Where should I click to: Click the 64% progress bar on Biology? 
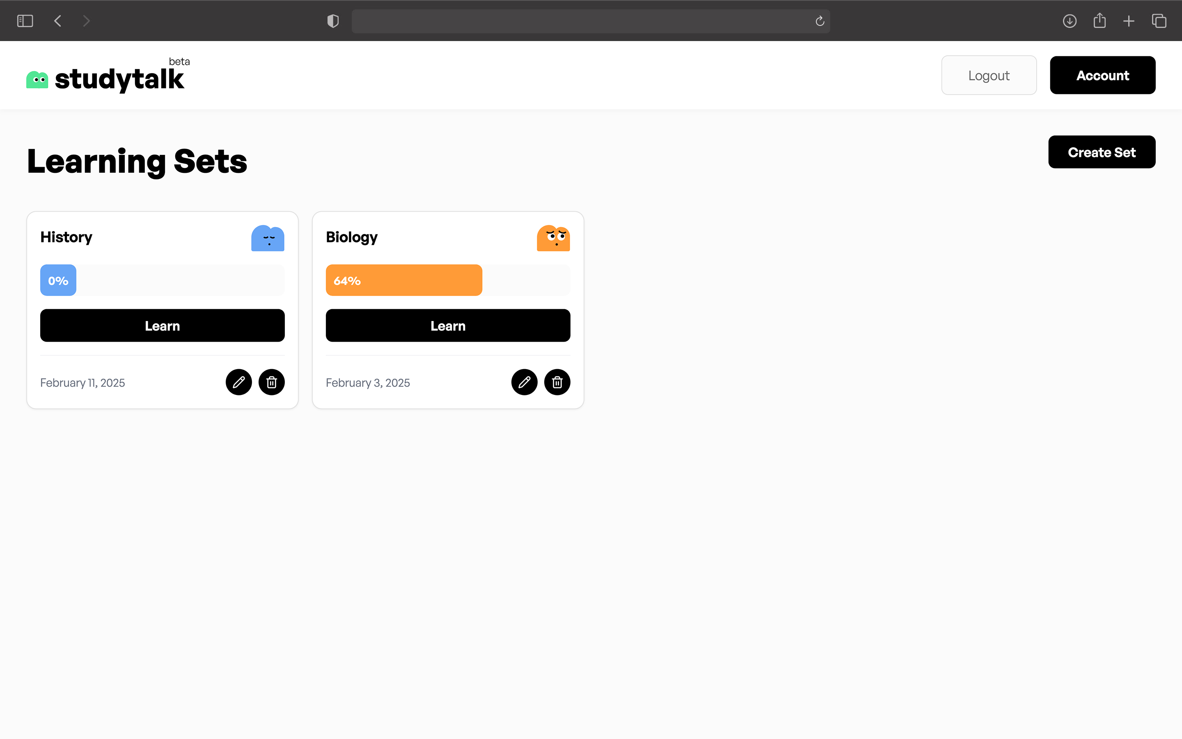403,281
